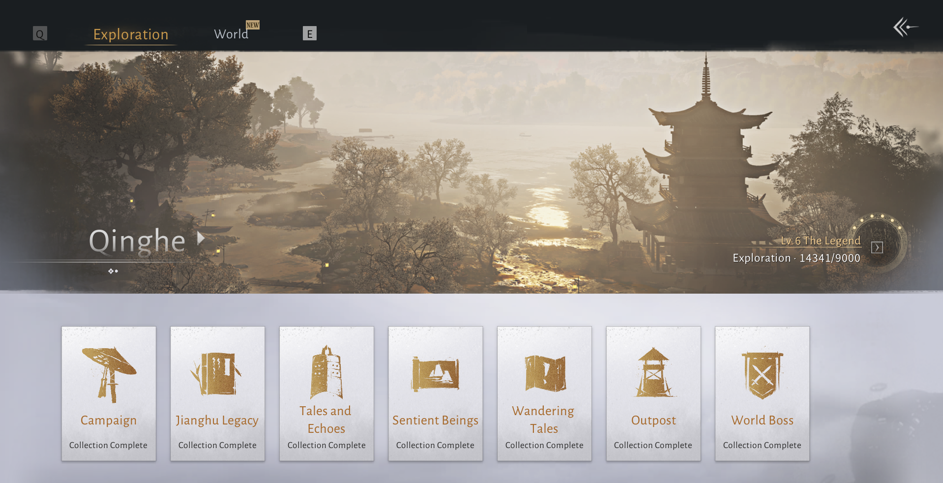Expand the Qinghe region selector arrow
The image size is (943, 483).
click(x=201, y=239)
